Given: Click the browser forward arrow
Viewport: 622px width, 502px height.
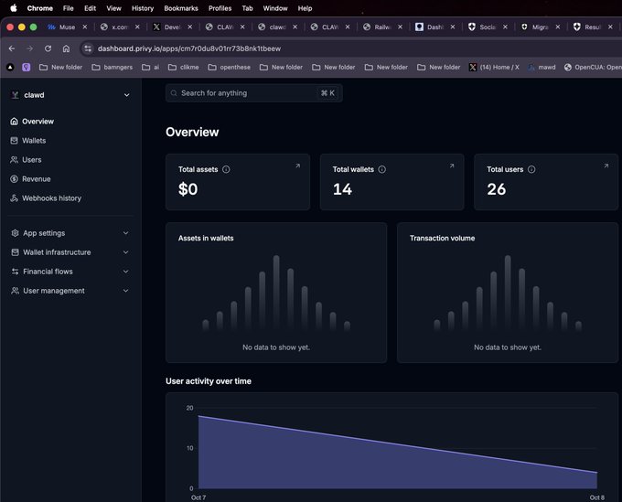Looking at the screenshot, I should coord(30,48).
